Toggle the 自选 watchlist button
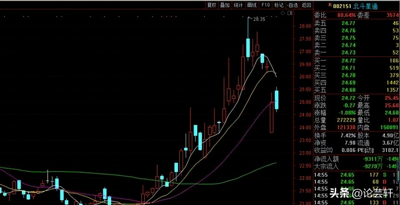 coord(292,5)
